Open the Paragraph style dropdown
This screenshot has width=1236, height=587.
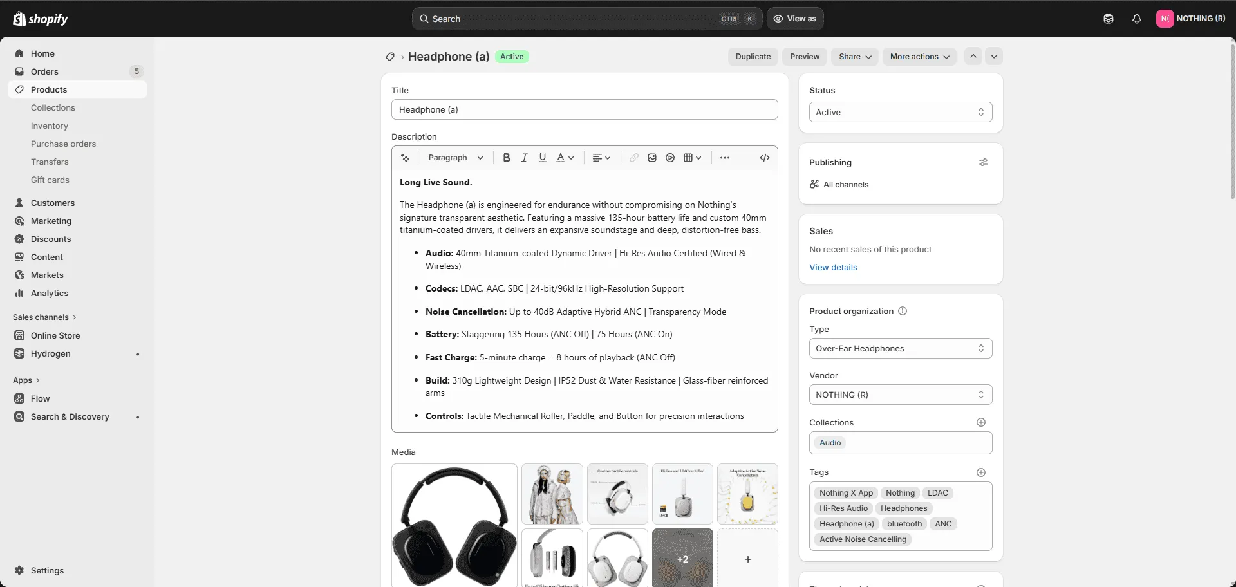click(x=455, y=158)
